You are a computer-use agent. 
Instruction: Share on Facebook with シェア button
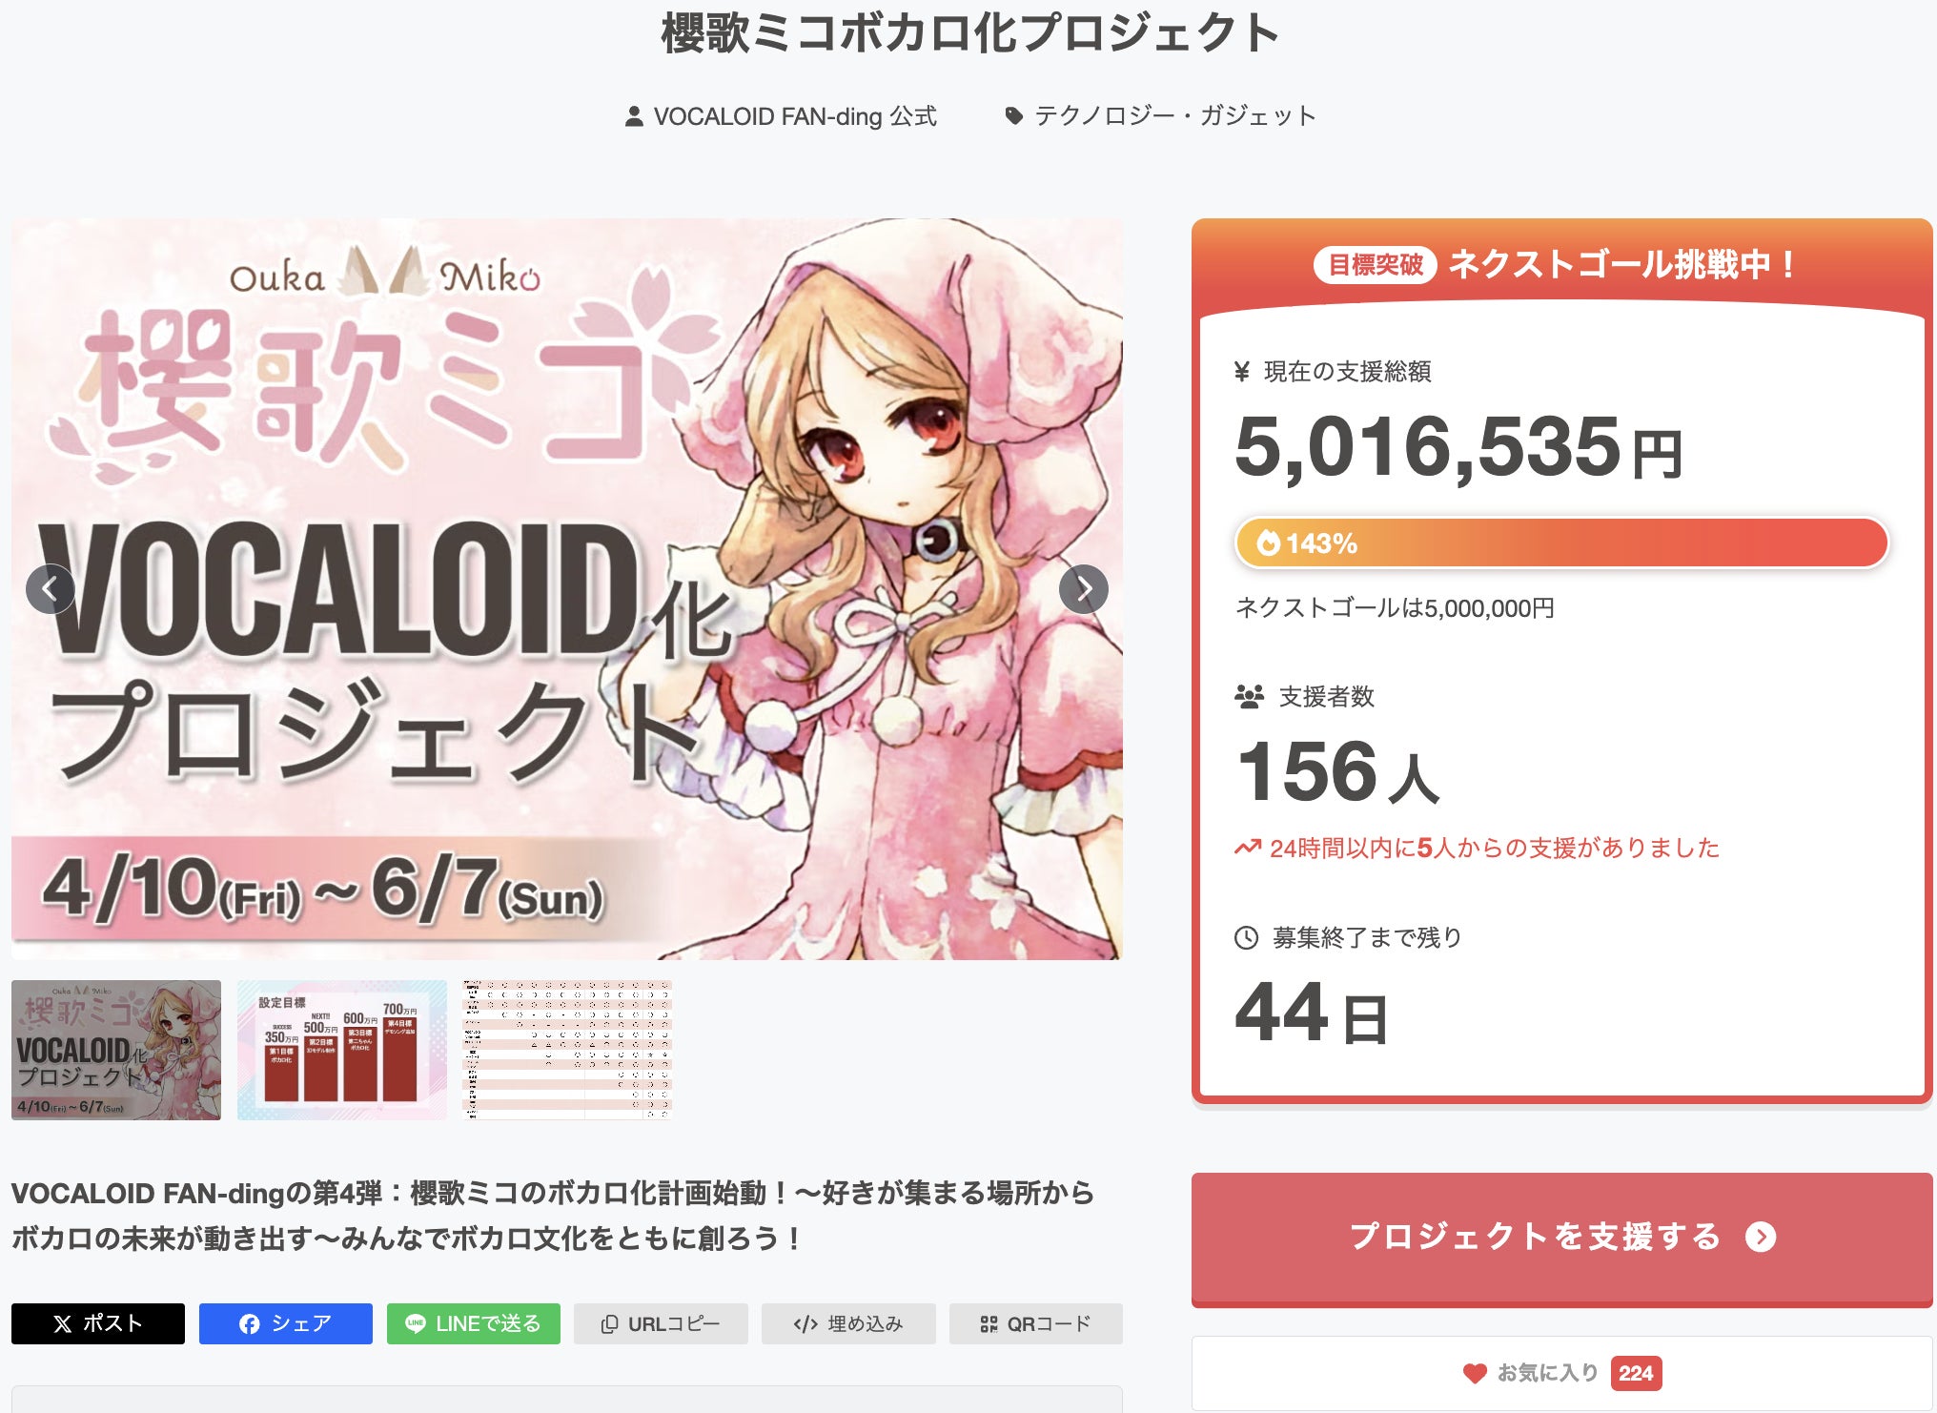286,1323
